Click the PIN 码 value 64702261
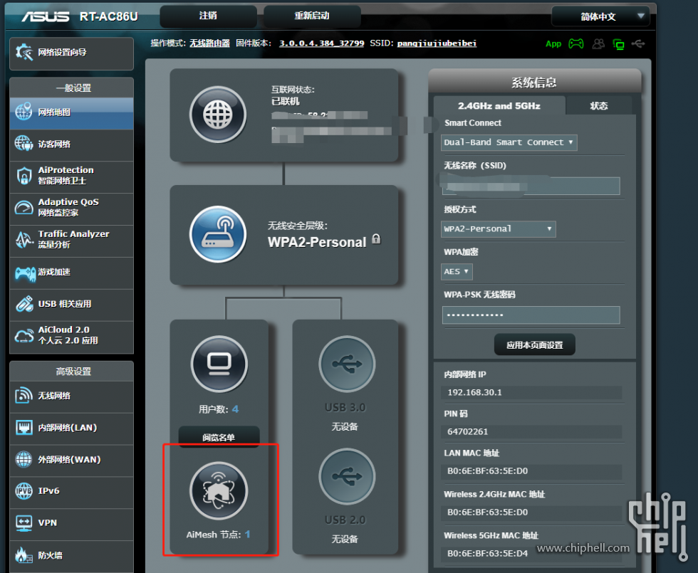This screenshot has height=573, width=698. click(x=467, y=431)
